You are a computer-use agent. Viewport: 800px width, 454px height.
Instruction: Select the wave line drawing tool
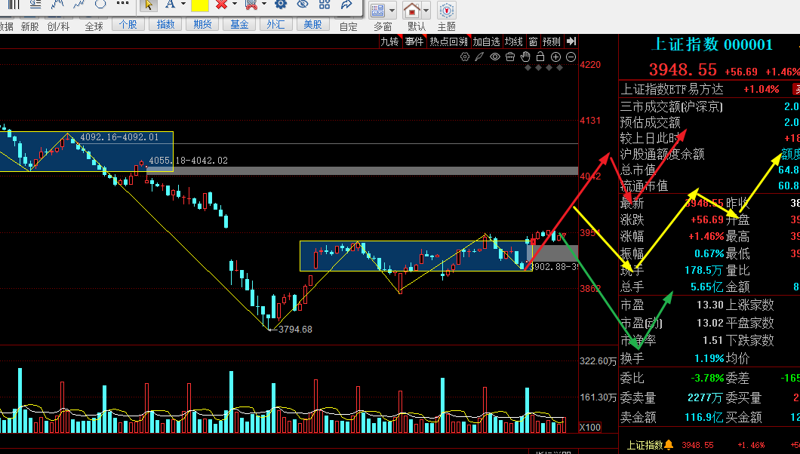point(79,4)
